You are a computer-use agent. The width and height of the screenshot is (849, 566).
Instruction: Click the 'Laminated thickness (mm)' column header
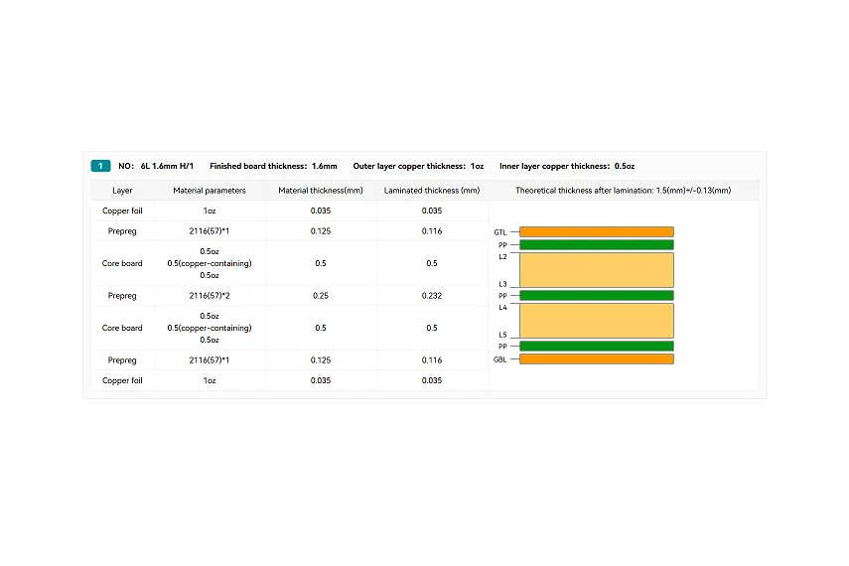click(432, 191)
